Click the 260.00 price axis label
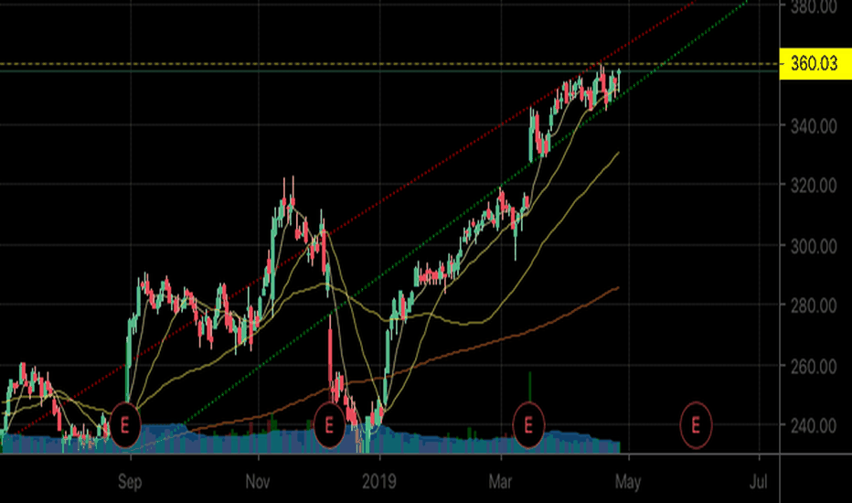Image resolution: width=852 pixels, height=503 pixels. point(814,367)
